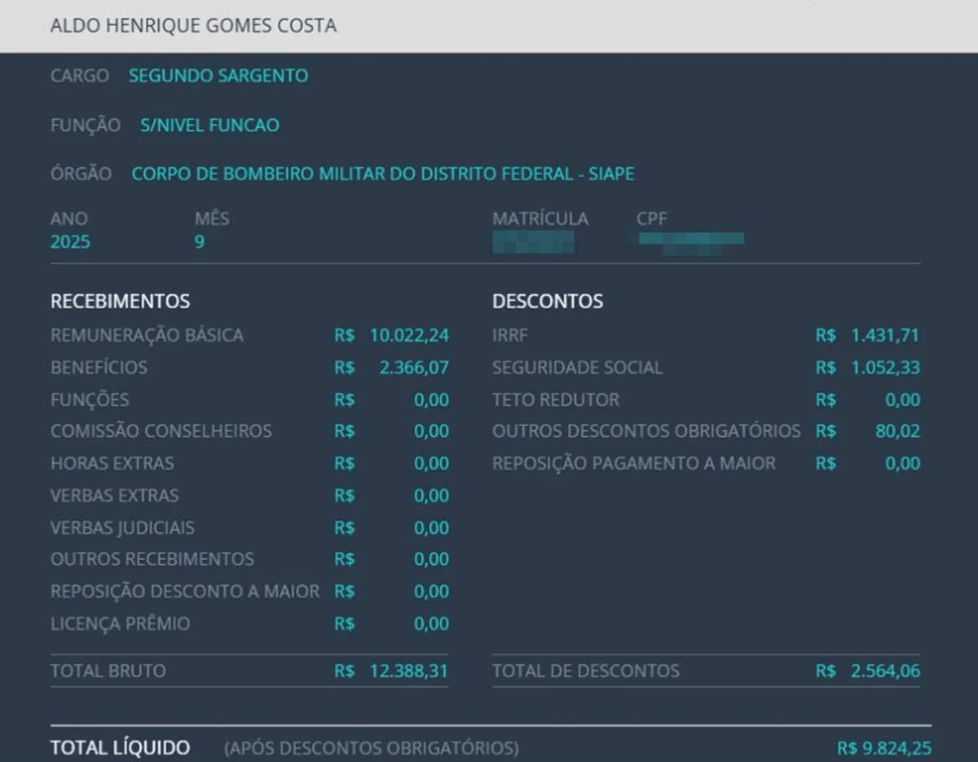Click the name header ALDO HENRIQUE GOMES COSTA

(193, 25)
